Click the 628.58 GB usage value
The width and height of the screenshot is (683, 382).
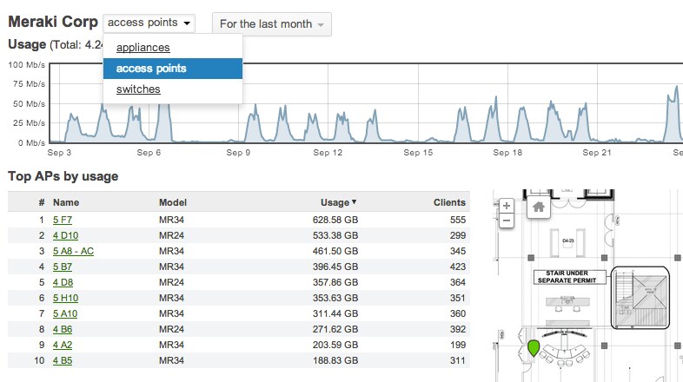click(x=335, y=220)
